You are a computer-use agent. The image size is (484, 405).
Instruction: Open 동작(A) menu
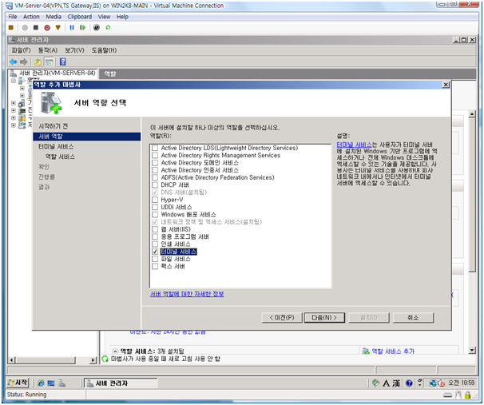tap(48, 50)
